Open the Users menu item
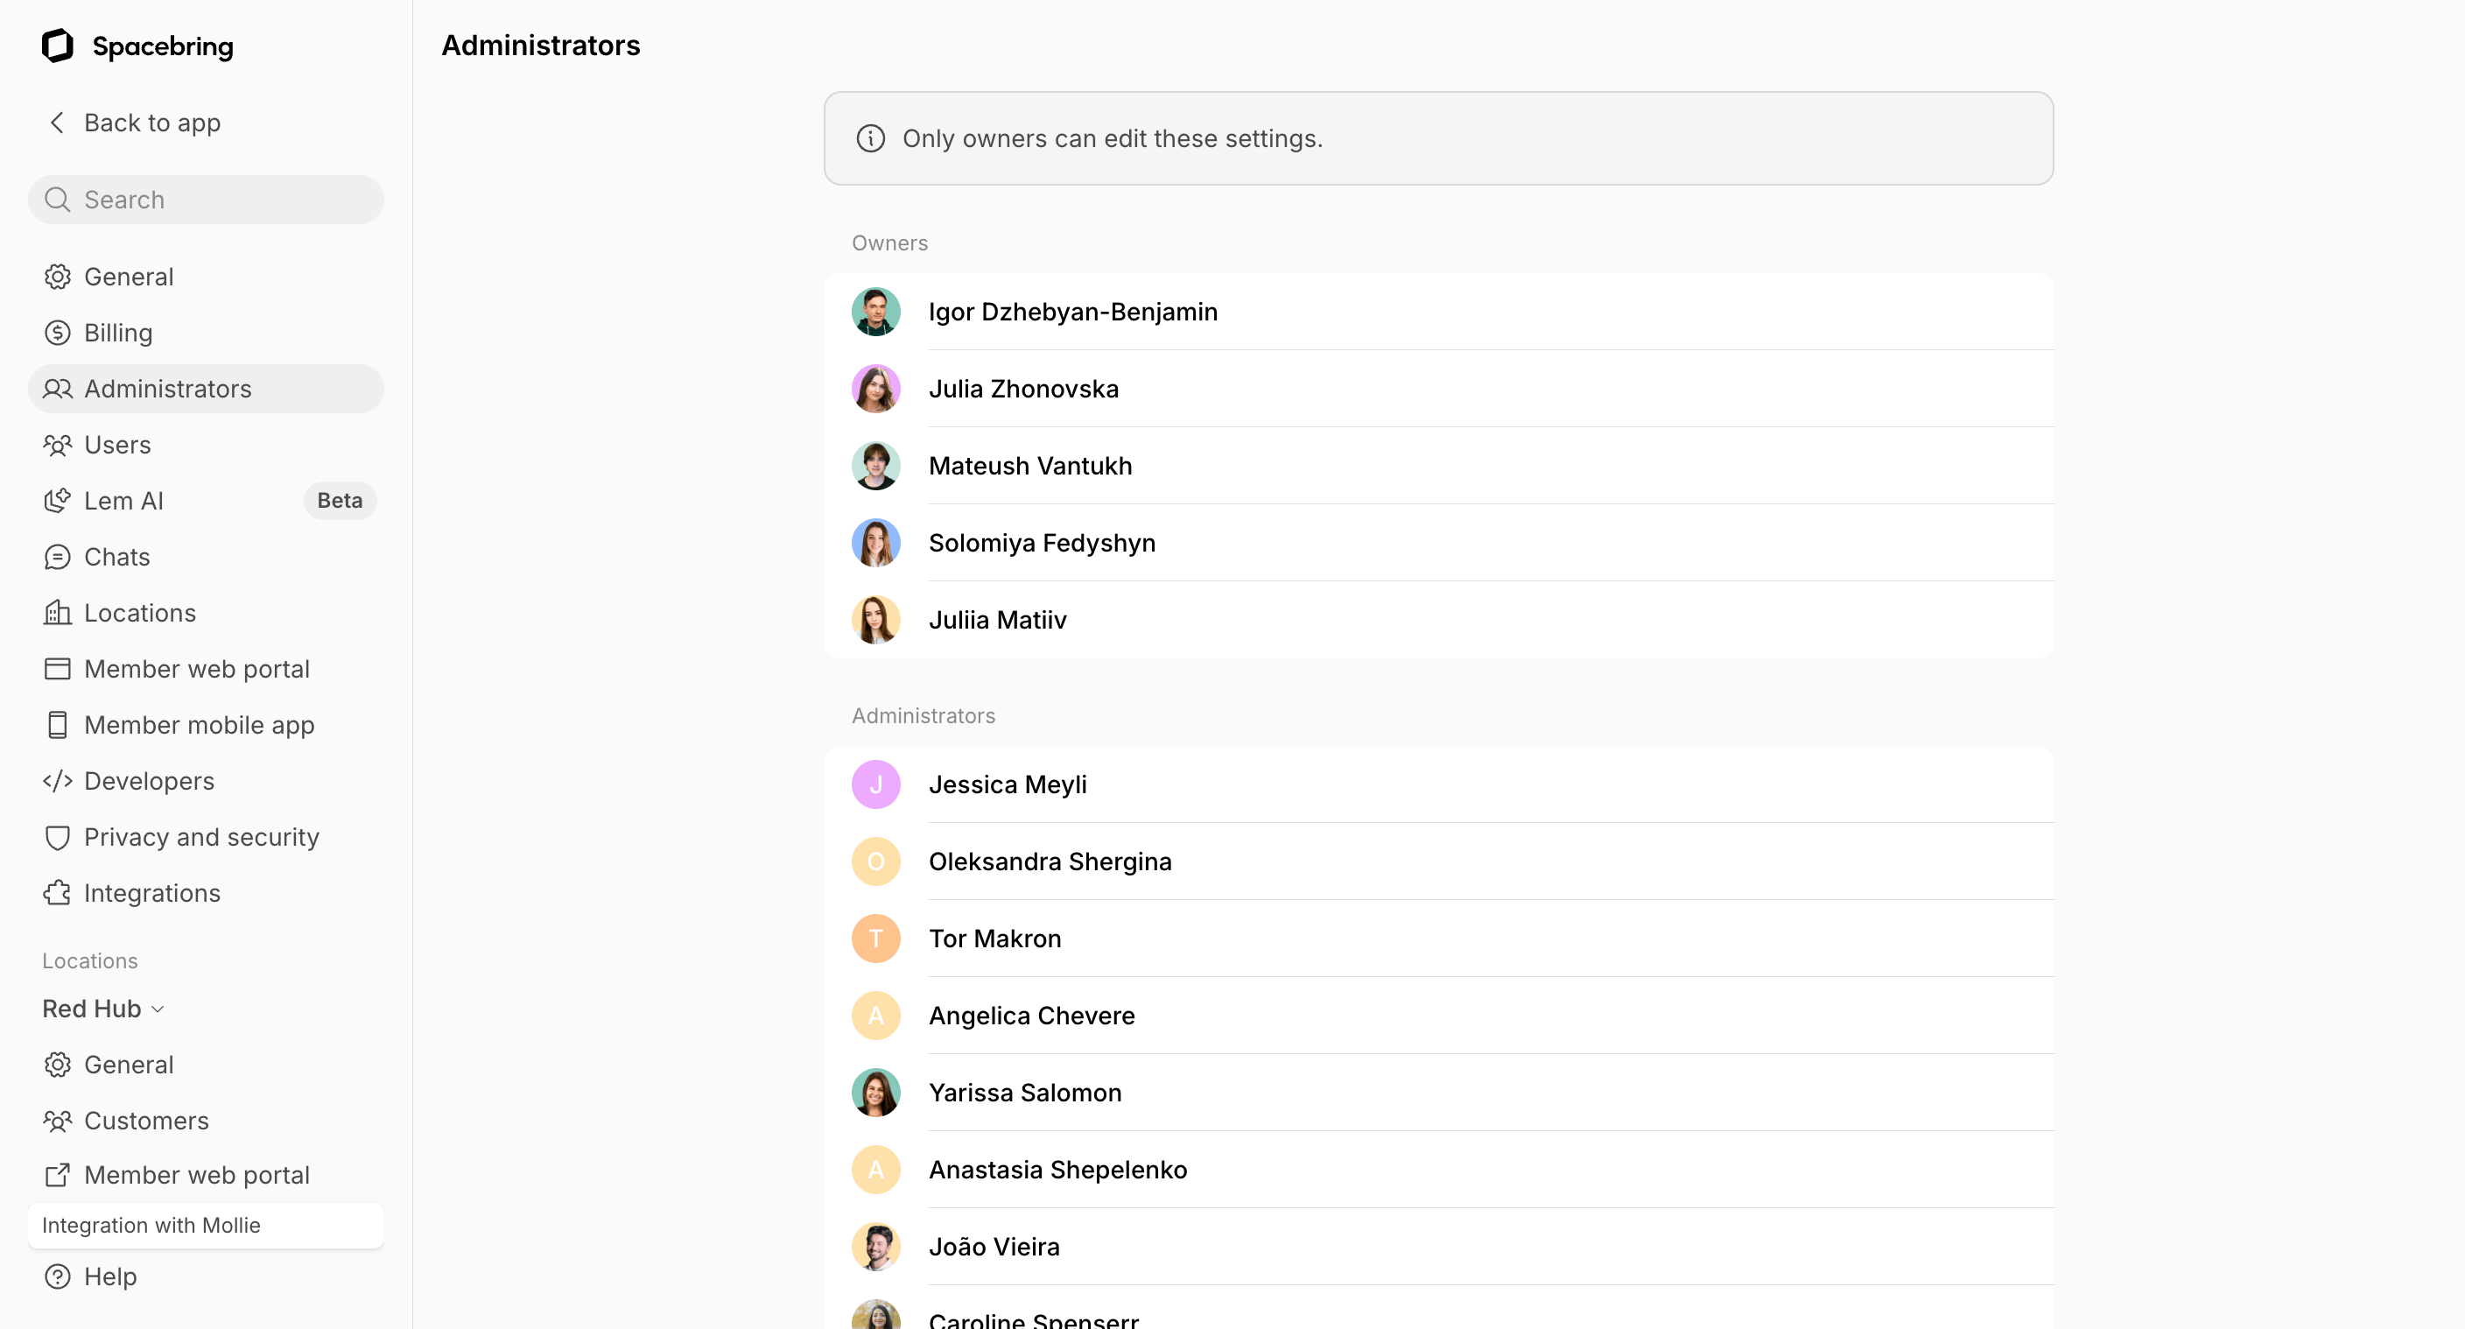 (x=206, y=445)
